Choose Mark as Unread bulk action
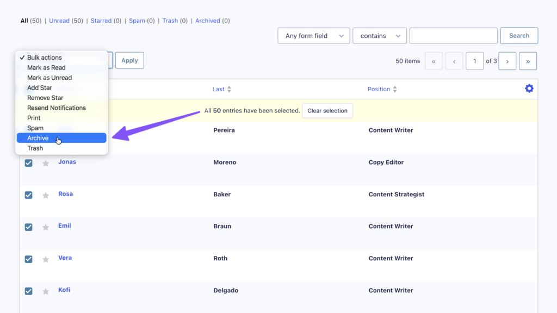The image size is (557, 313). coord(61,77)
